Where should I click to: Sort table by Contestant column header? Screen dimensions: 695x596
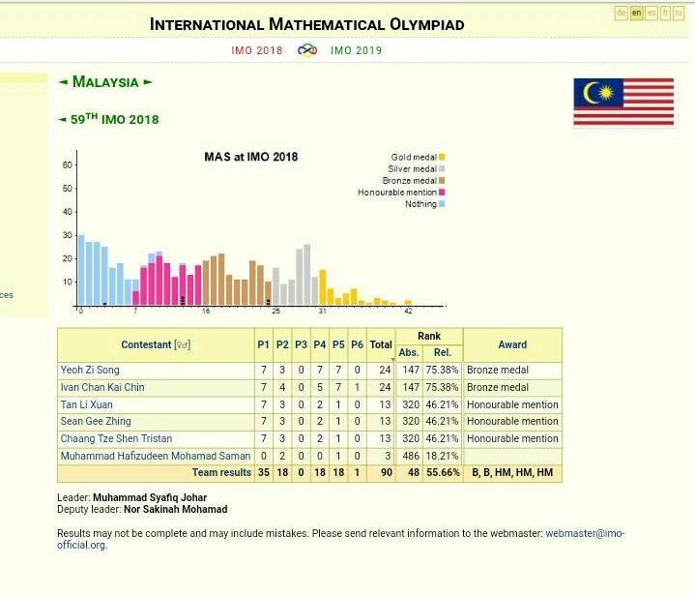[x=146, y=344]
